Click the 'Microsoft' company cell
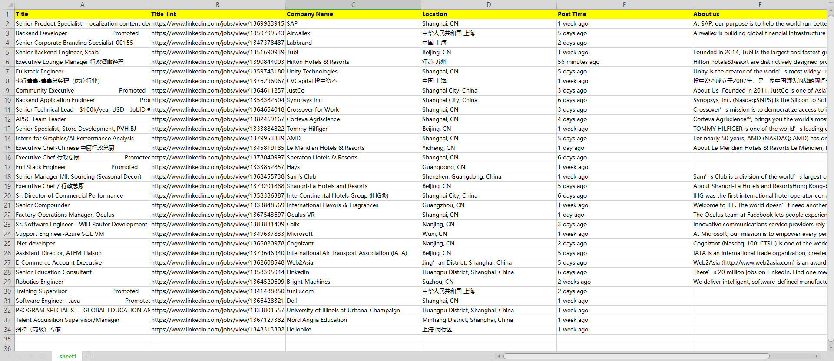The image size is (834, 361). (353, 234)
